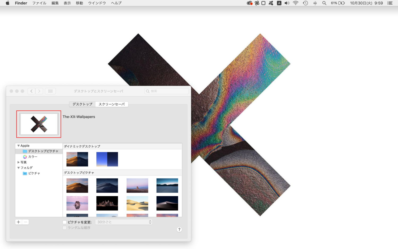The image size is (398, 249).
Task: Open the ヘルプ menu
Action: tap(116, 3)
